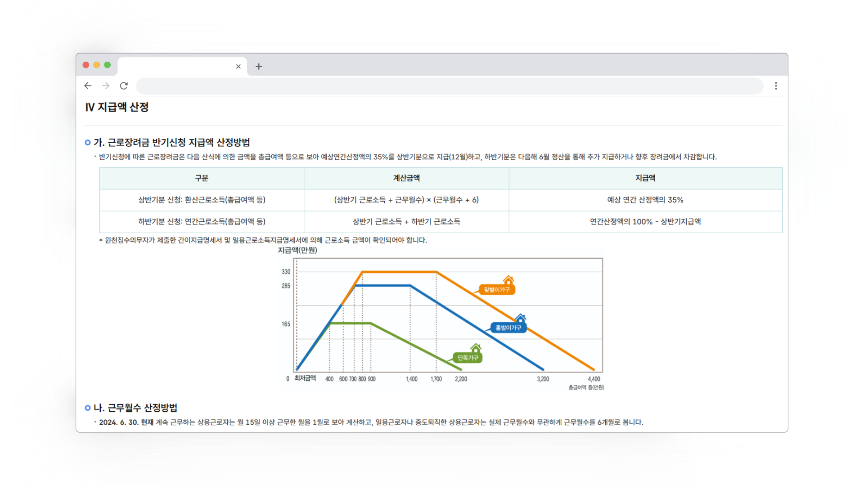The image size is (864, 486).
Task: Close the current browser tab
Action: 238,67
